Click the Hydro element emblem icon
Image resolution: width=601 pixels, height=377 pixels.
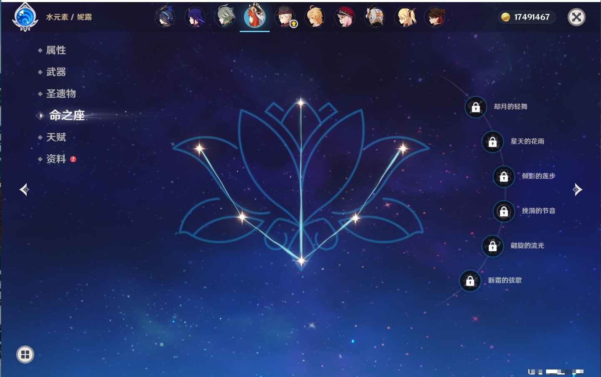click(x=25, y=17)
